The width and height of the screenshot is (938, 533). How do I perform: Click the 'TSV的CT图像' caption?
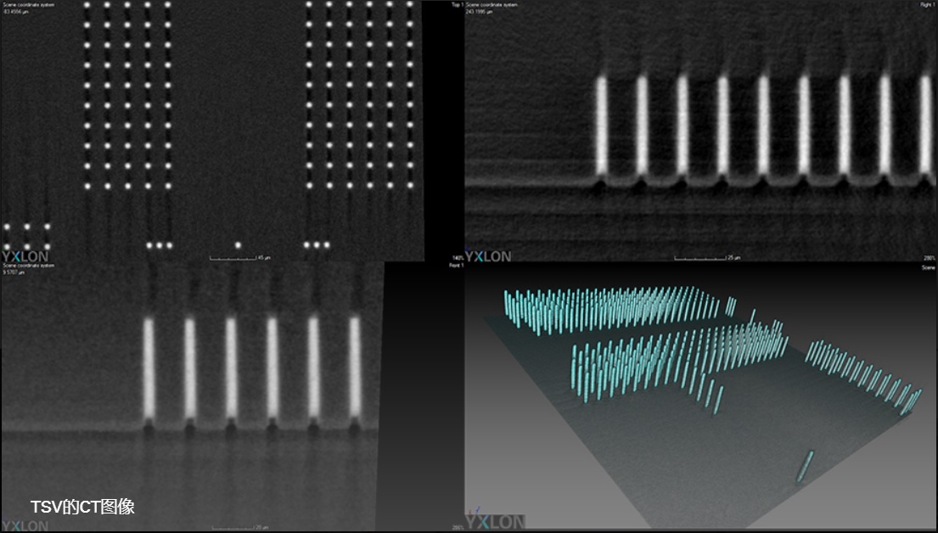[82, 508]
